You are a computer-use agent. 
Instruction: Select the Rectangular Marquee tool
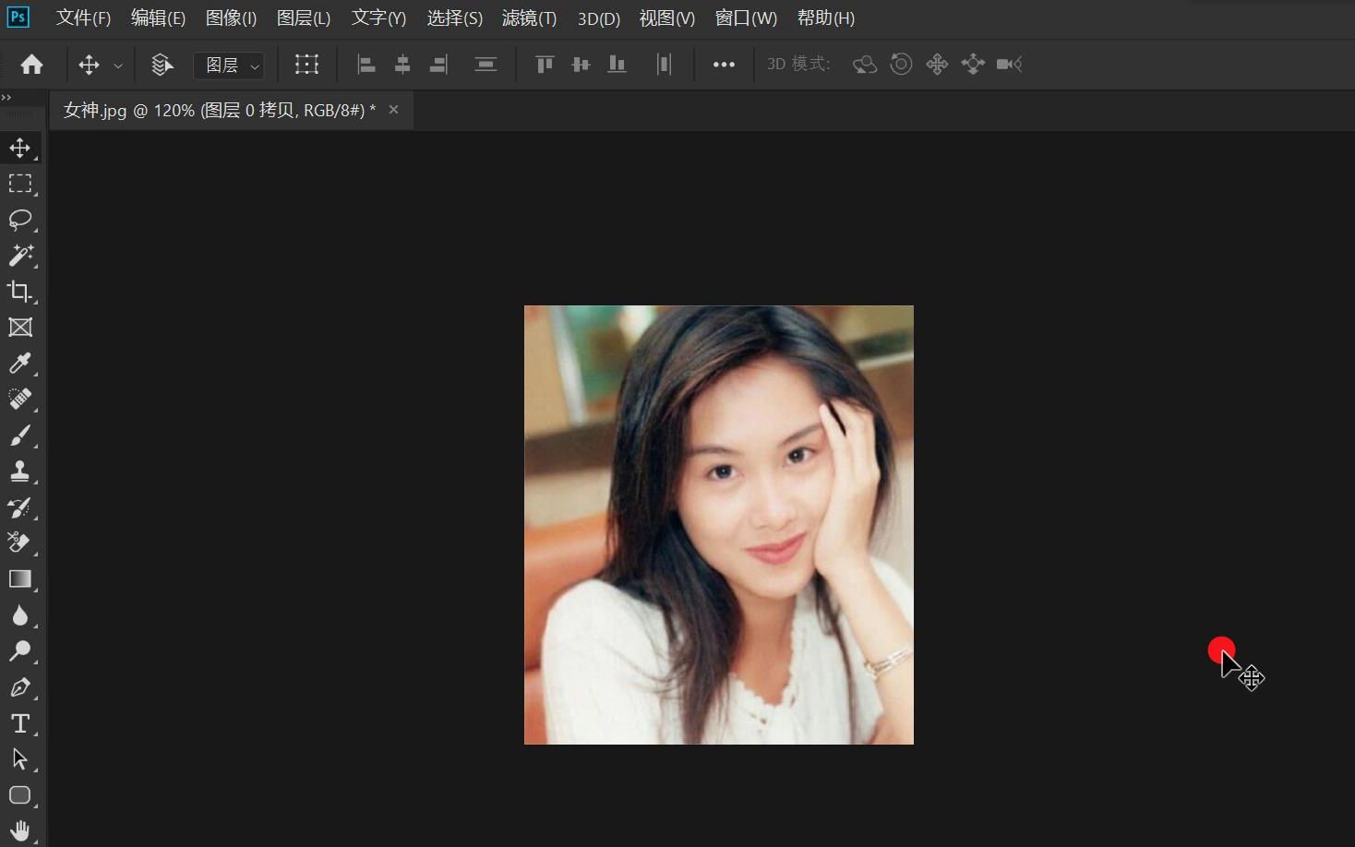(x=19, y=184)
